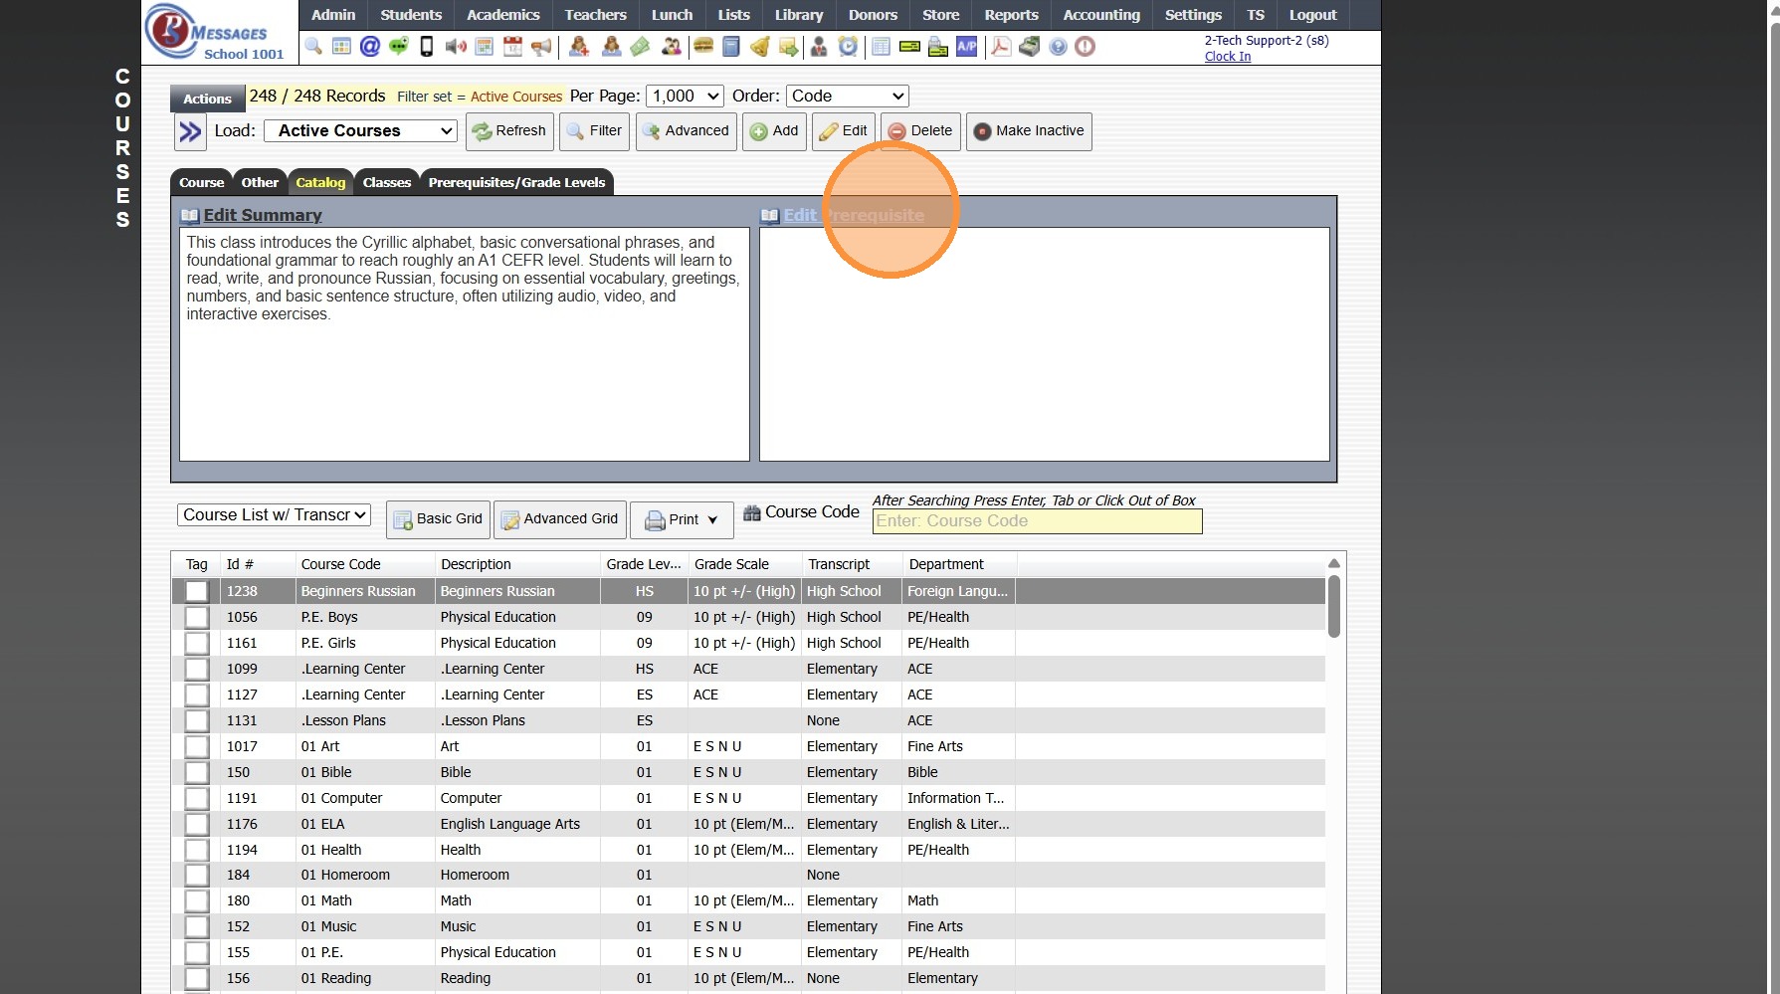Open the printer with check icon
1780x994 pixels.
pos(938,46)
